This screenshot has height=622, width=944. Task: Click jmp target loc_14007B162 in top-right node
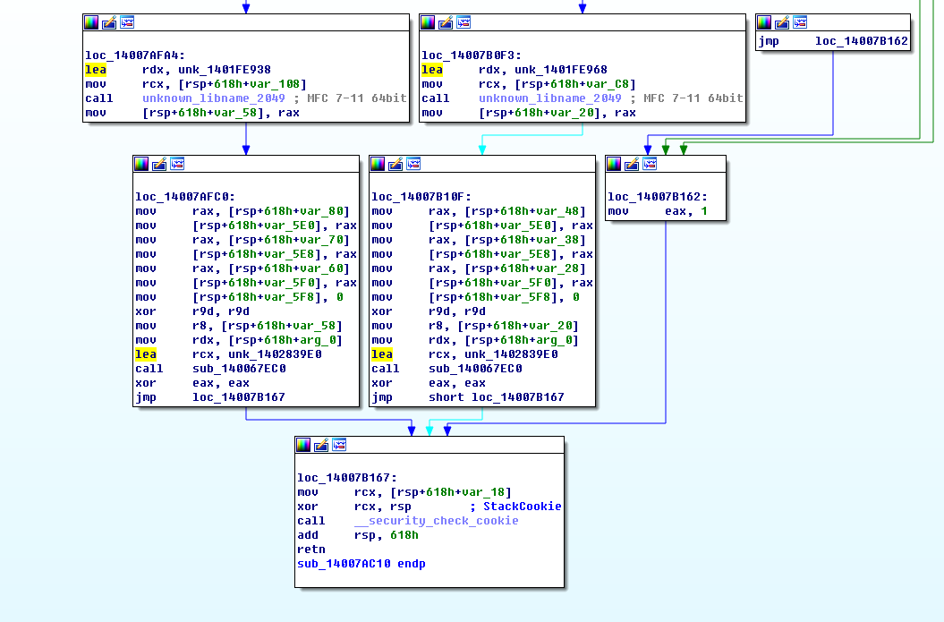[x=861, y=41]
